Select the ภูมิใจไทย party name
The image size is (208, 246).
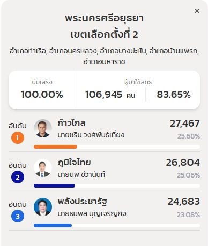[x=74, y=163]
